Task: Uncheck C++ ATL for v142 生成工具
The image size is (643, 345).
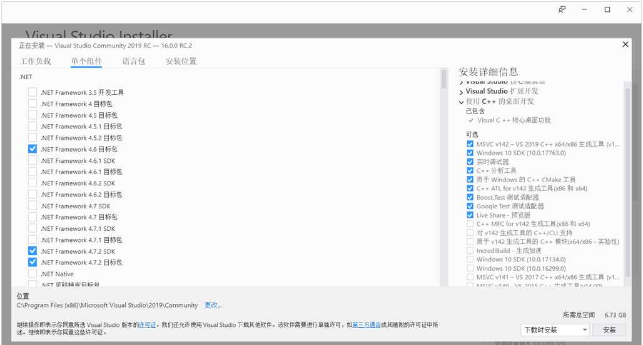Action: pos(470,188)
